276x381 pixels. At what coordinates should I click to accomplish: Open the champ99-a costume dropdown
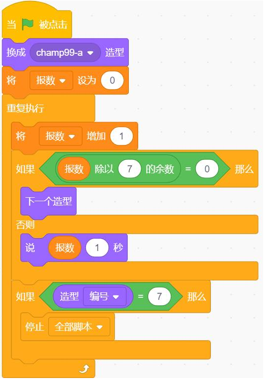pos(65,52)
